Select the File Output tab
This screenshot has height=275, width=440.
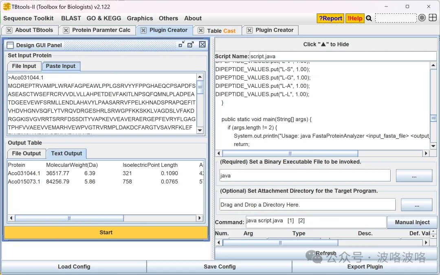[26, 154]
